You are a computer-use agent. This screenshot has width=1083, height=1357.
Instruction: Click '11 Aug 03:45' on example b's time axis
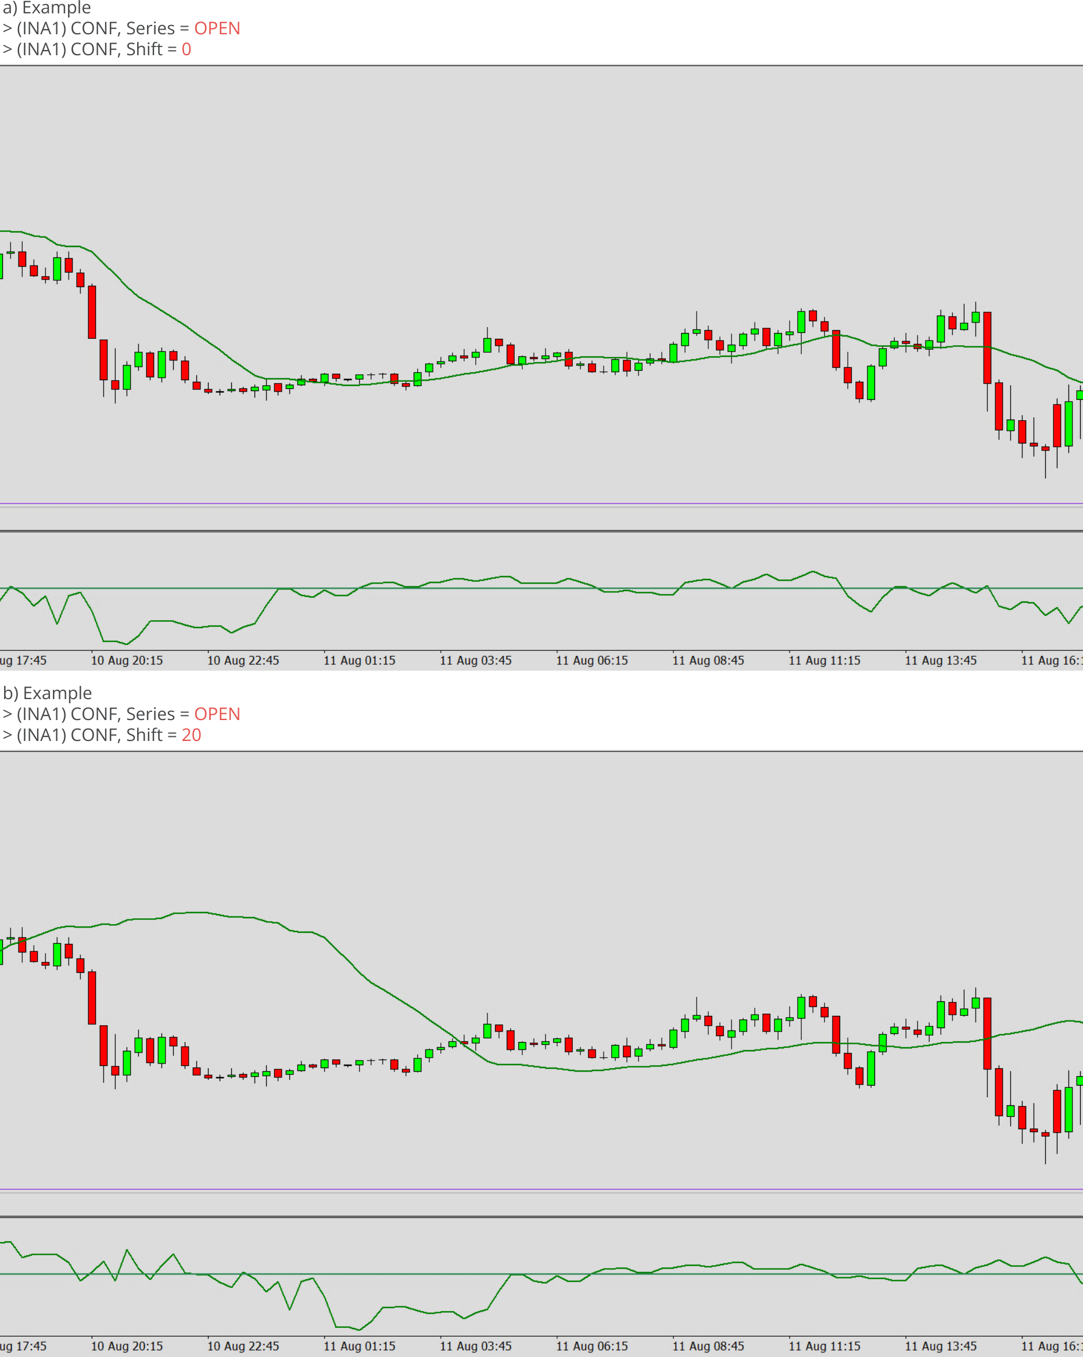point(476,1346)
